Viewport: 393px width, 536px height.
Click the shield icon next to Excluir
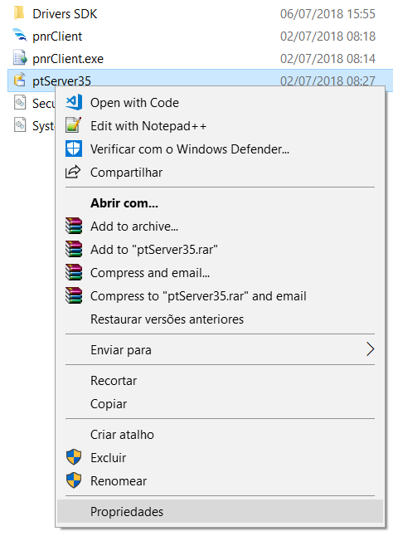click(74, 457)
